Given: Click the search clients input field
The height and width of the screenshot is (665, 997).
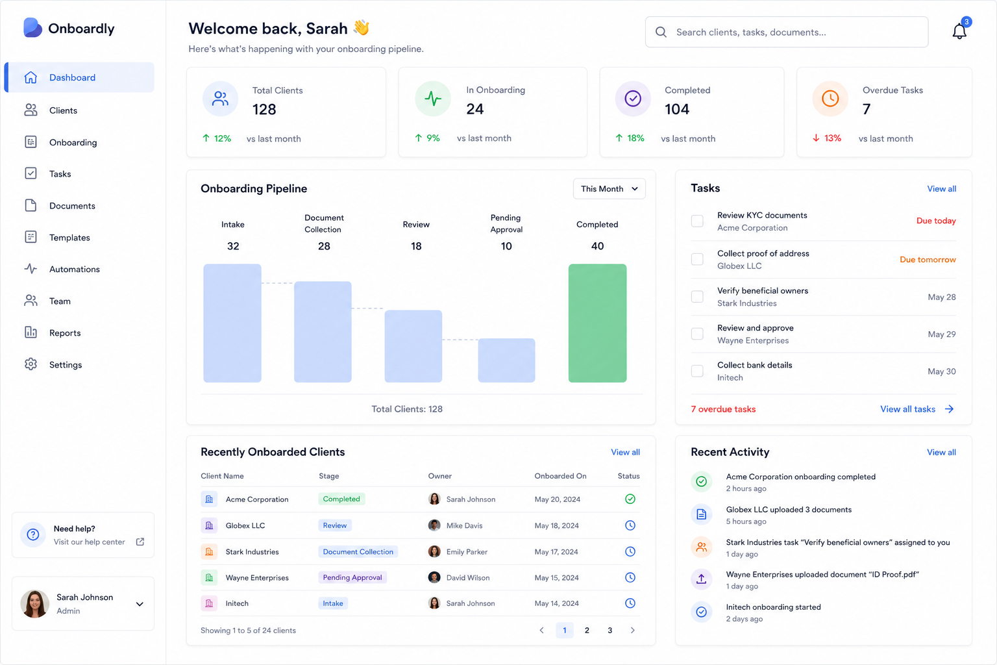Looking at the screenshot, I should pos(787,32).
